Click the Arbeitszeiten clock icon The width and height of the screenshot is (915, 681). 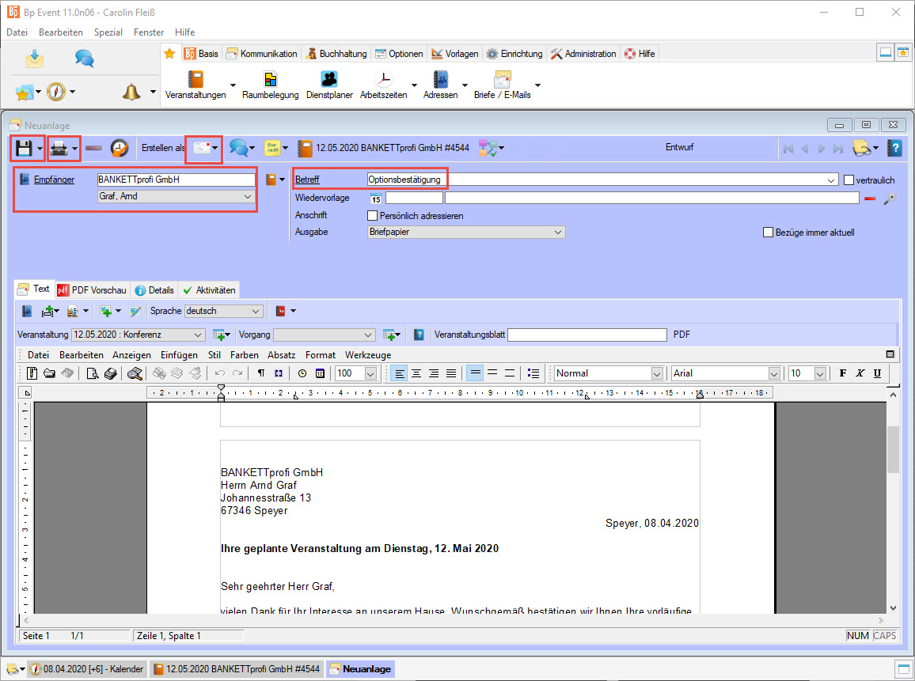click(x=383, y=80)
